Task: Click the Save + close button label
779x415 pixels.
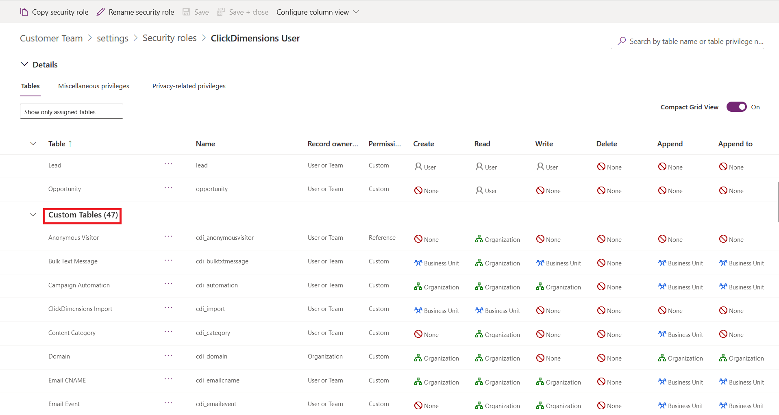Action: point(249,12)
